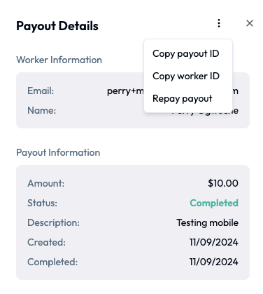Choose Copy worker ID option
Image resolution: width=263 pixels, height=294 pixels.
186,76
